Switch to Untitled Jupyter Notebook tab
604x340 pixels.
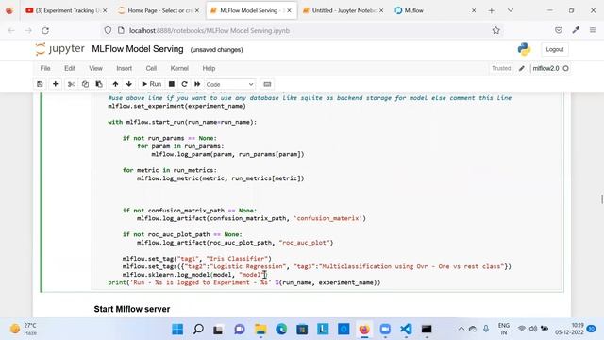343,10
